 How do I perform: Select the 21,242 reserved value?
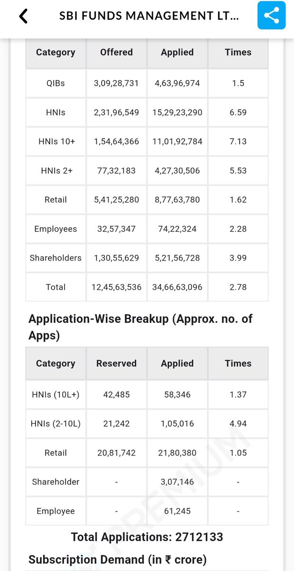[x=116, y=423]
